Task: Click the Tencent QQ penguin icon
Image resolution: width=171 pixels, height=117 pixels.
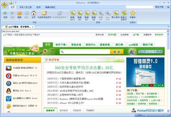Action: [x=9, y=91]
